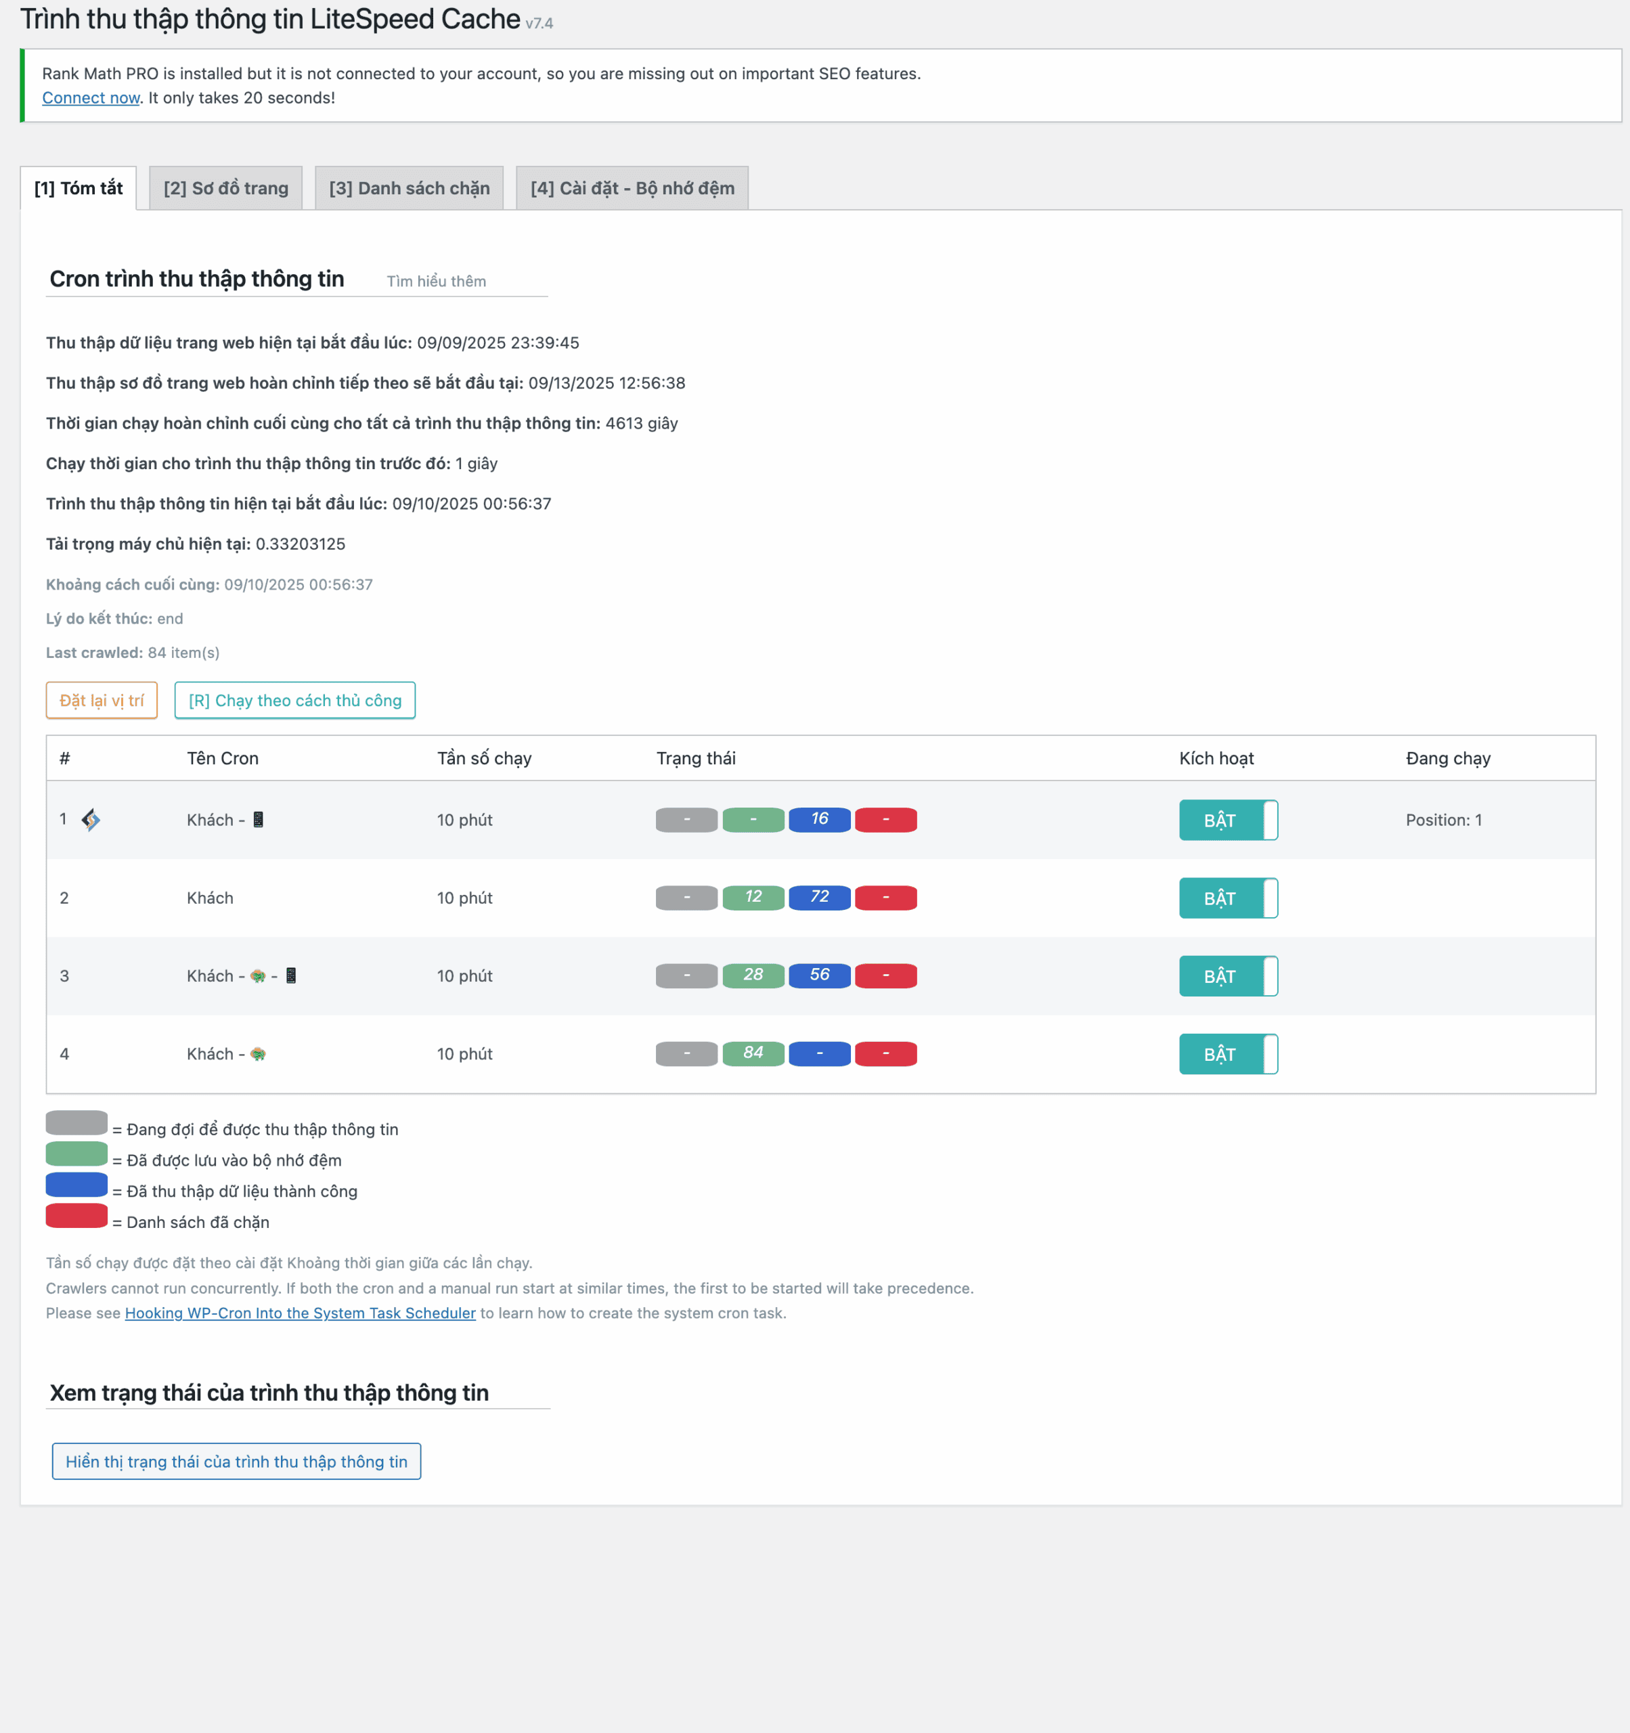Screen dimensions: 1630x1733
Task: Click the WebP icon in cron row 4
Action: (x=258, y=1054)
